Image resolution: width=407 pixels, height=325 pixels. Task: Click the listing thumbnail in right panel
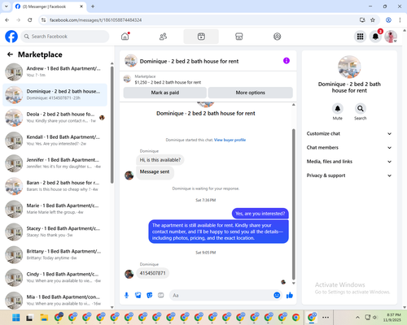tap(349, 67)
